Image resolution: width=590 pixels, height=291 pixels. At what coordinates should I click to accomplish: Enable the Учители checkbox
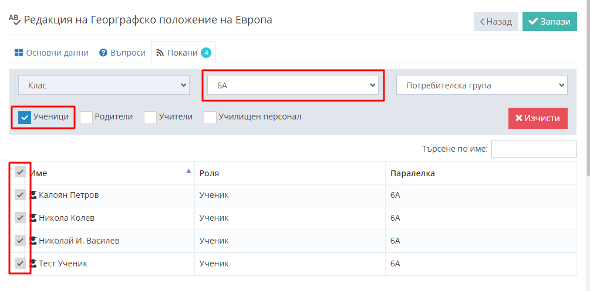click(x=150, y=117)
